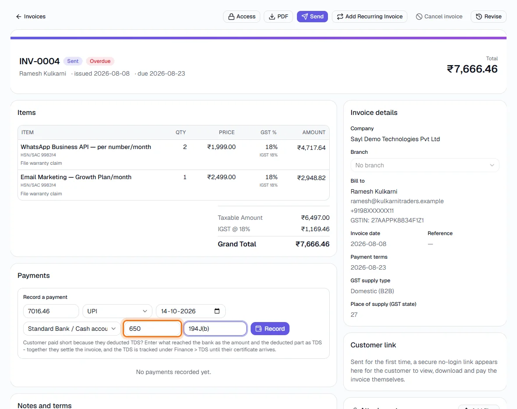
Task: Click the No payments recorded yet message
Action: coord(173,372)
